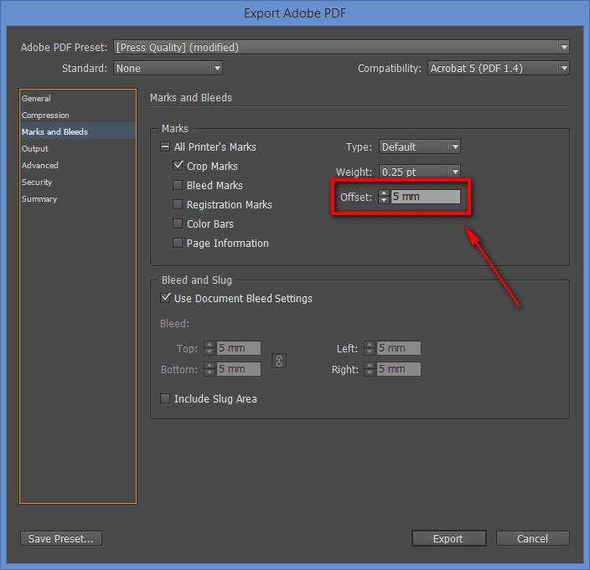Screen dimensions: 590x570
Task: Uncheck the Crop Marks checkbox
Action: pos(178,166)
